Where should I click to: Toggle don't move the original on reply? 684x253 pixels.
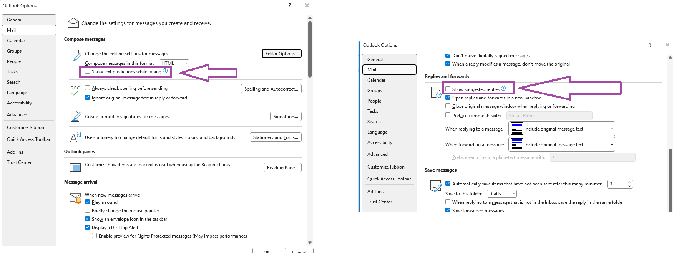(448, 64)
